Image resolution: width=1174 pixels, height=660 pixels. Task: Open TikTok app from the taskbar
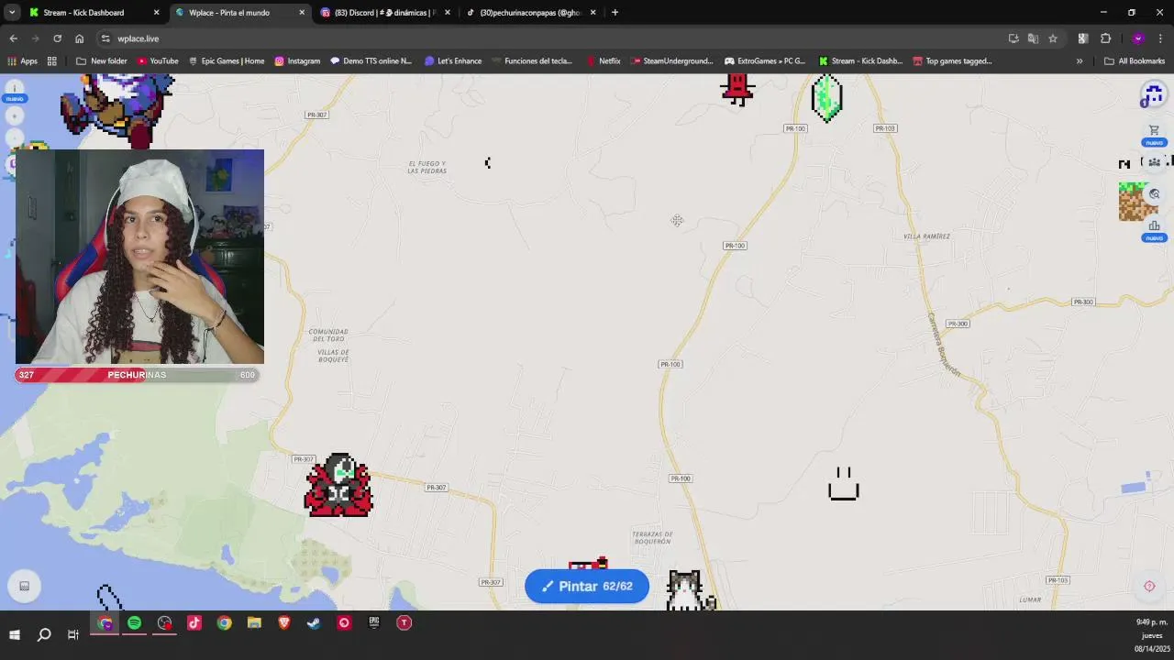(194, 623)
